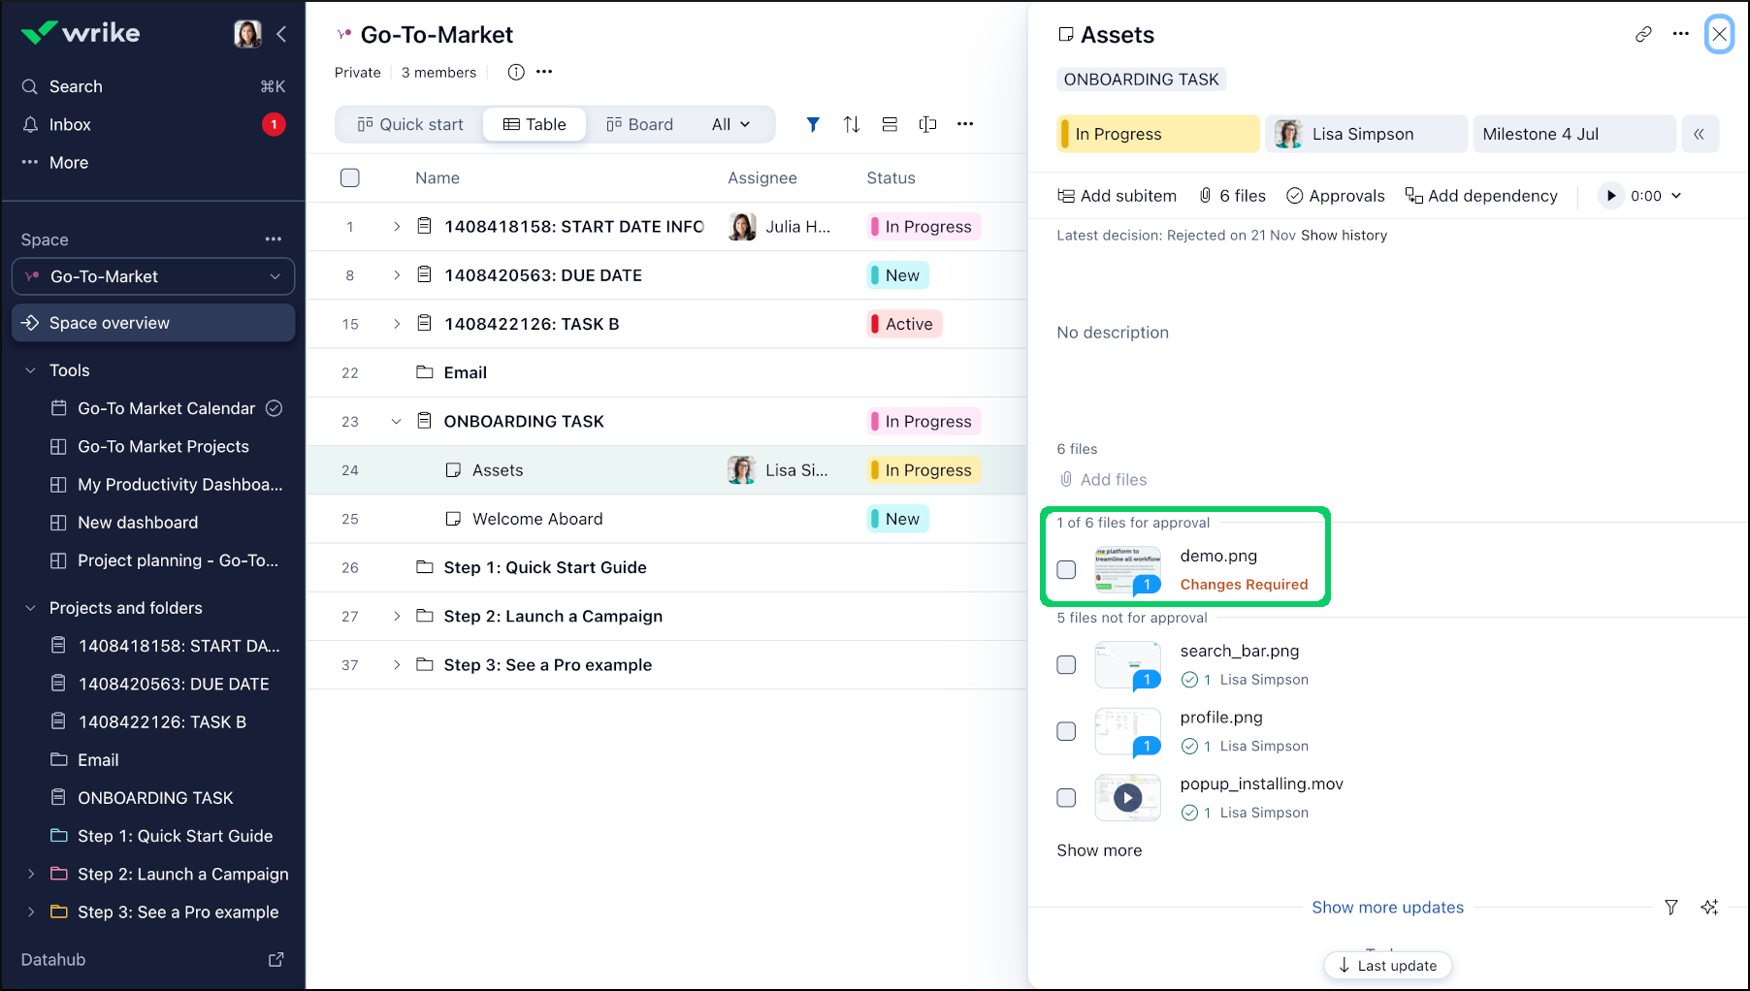Copy the Assets task permalink icon

pos(1642,35)
